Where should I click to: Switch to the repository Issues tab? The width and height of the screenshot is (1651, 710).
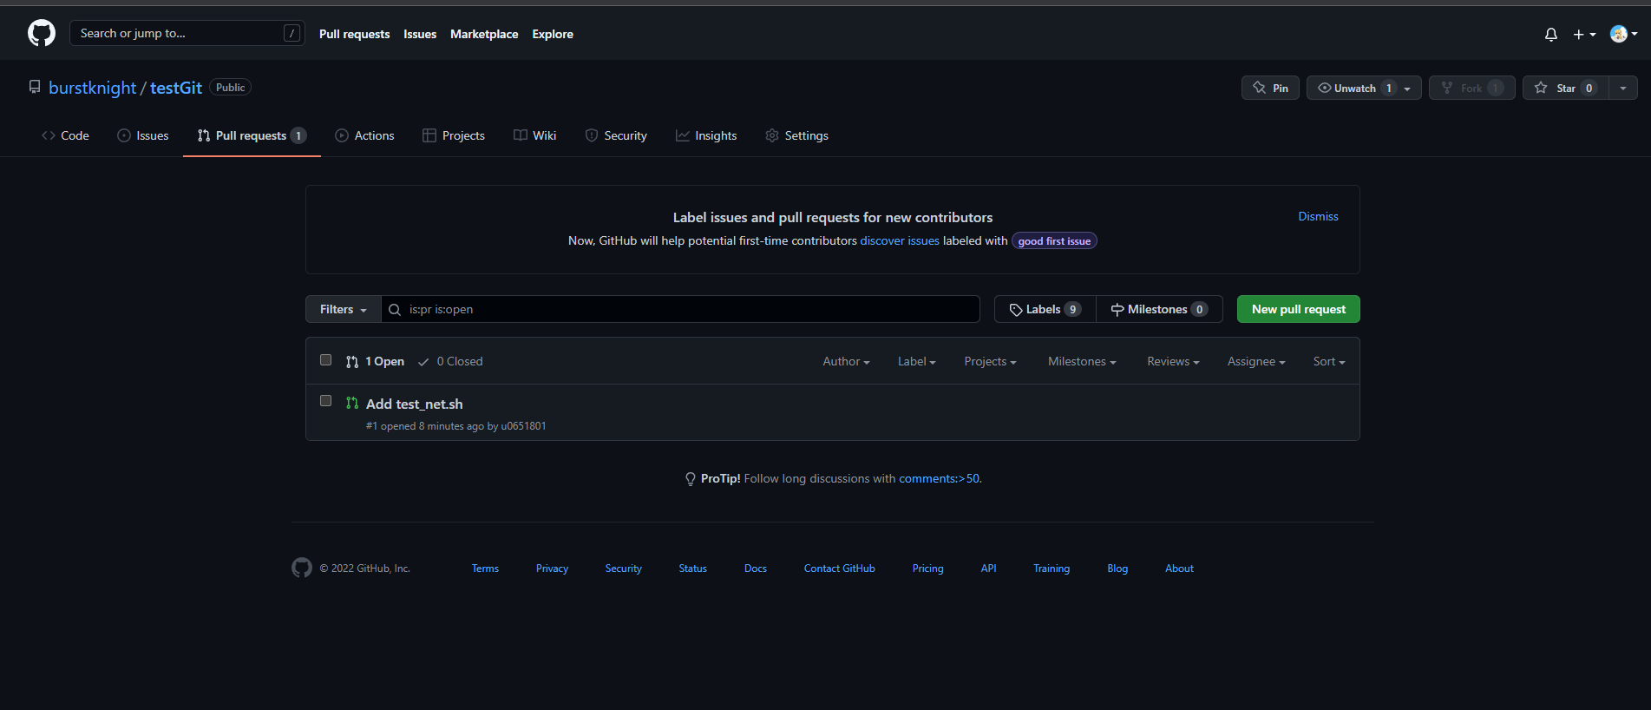tap(143, 135)
